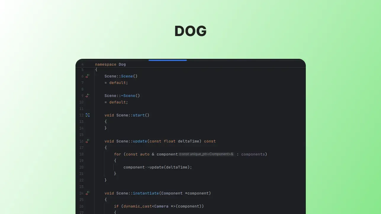Click the Camera type inside the dynamic_cast

point(161,206)
